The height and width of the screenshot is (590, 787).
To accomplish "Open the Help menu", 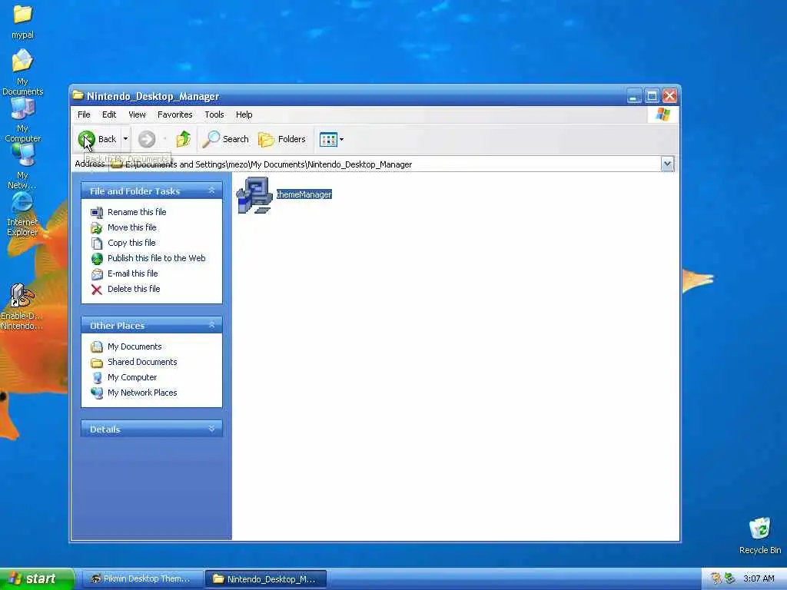I will pos(244,114).
